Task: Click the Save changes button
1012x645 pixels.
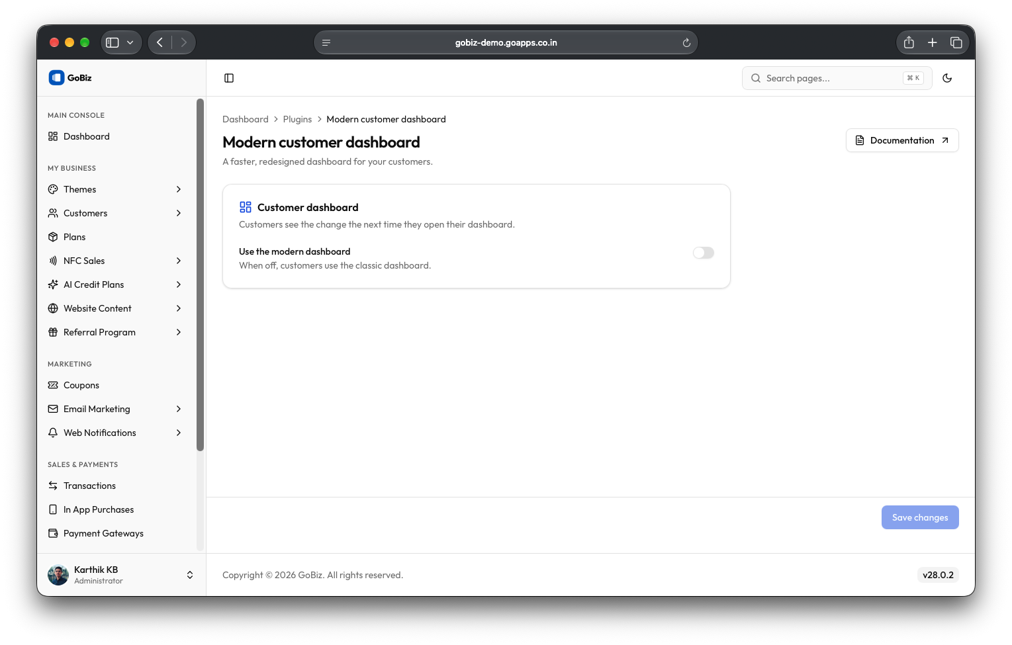Action: tap(920, 517)
